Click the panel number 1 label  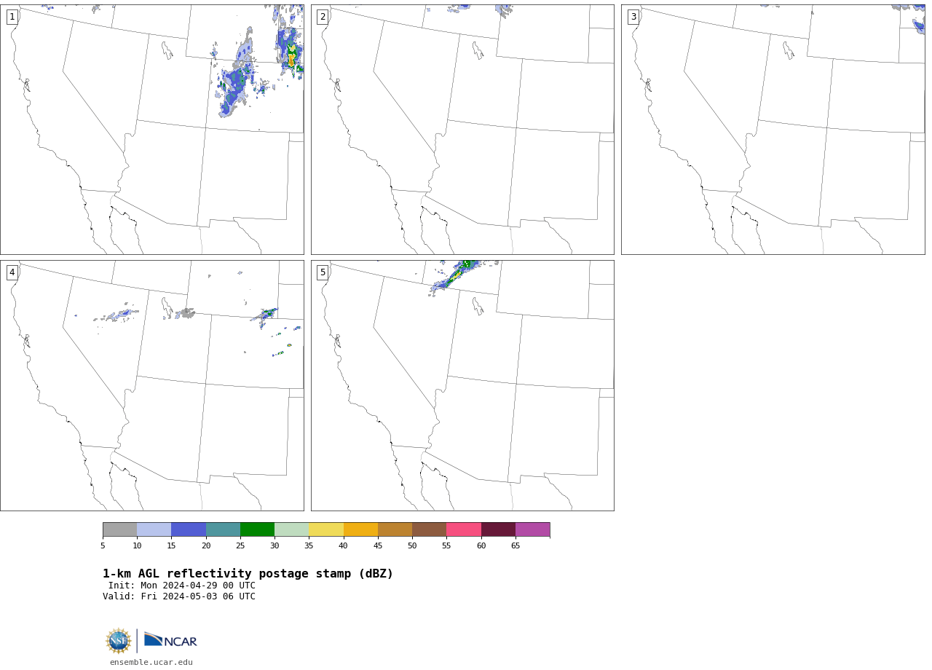(12, 17)
